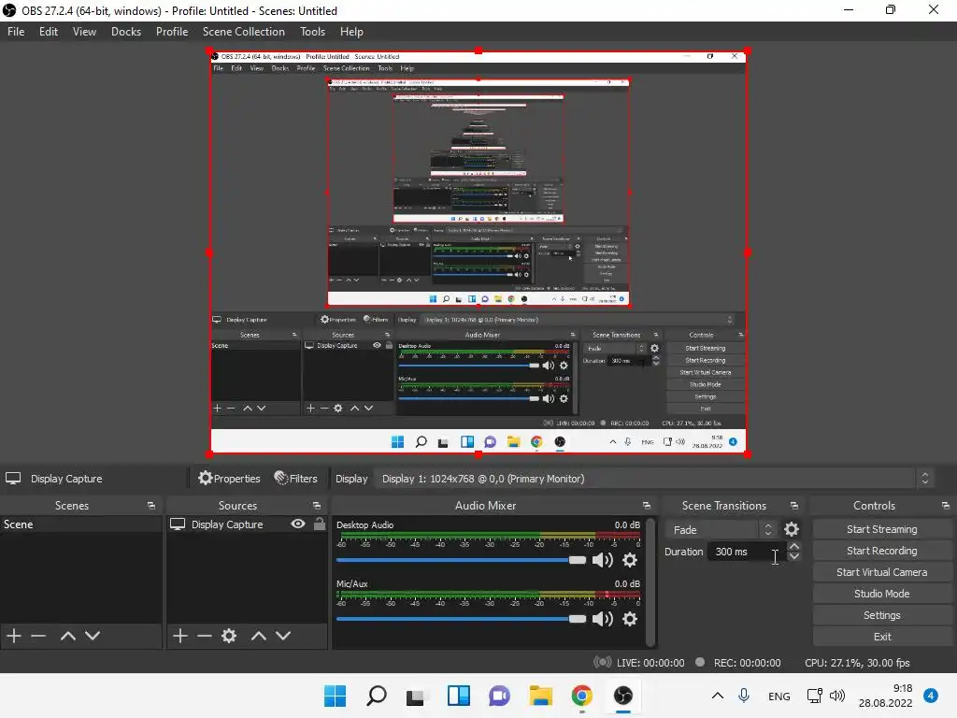Viewport: 957px width, 718px height.
Task: Toggle microphone icon in system tray
Action: pyautogui.click(x=744, y=696)
